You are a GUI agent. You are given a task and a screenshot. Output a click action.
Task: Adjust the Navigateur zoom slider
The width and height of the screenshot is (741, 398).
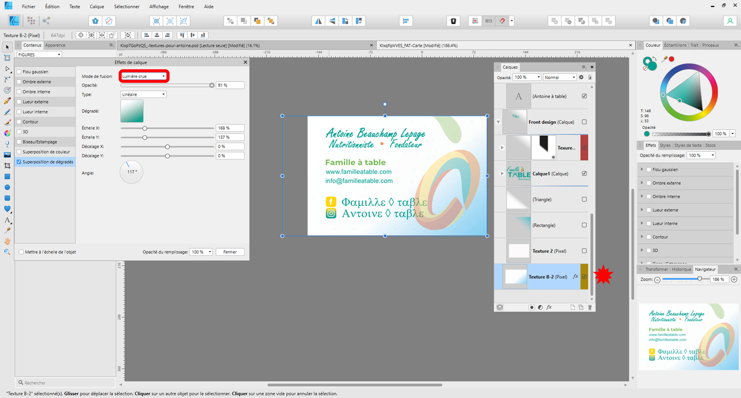687,279
